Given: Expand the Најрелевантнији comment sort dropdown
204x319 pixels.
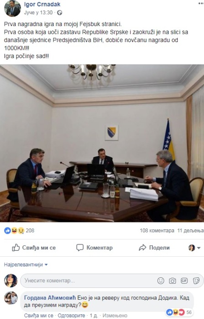Looking at the screenshot, I should tap(26, 265).
